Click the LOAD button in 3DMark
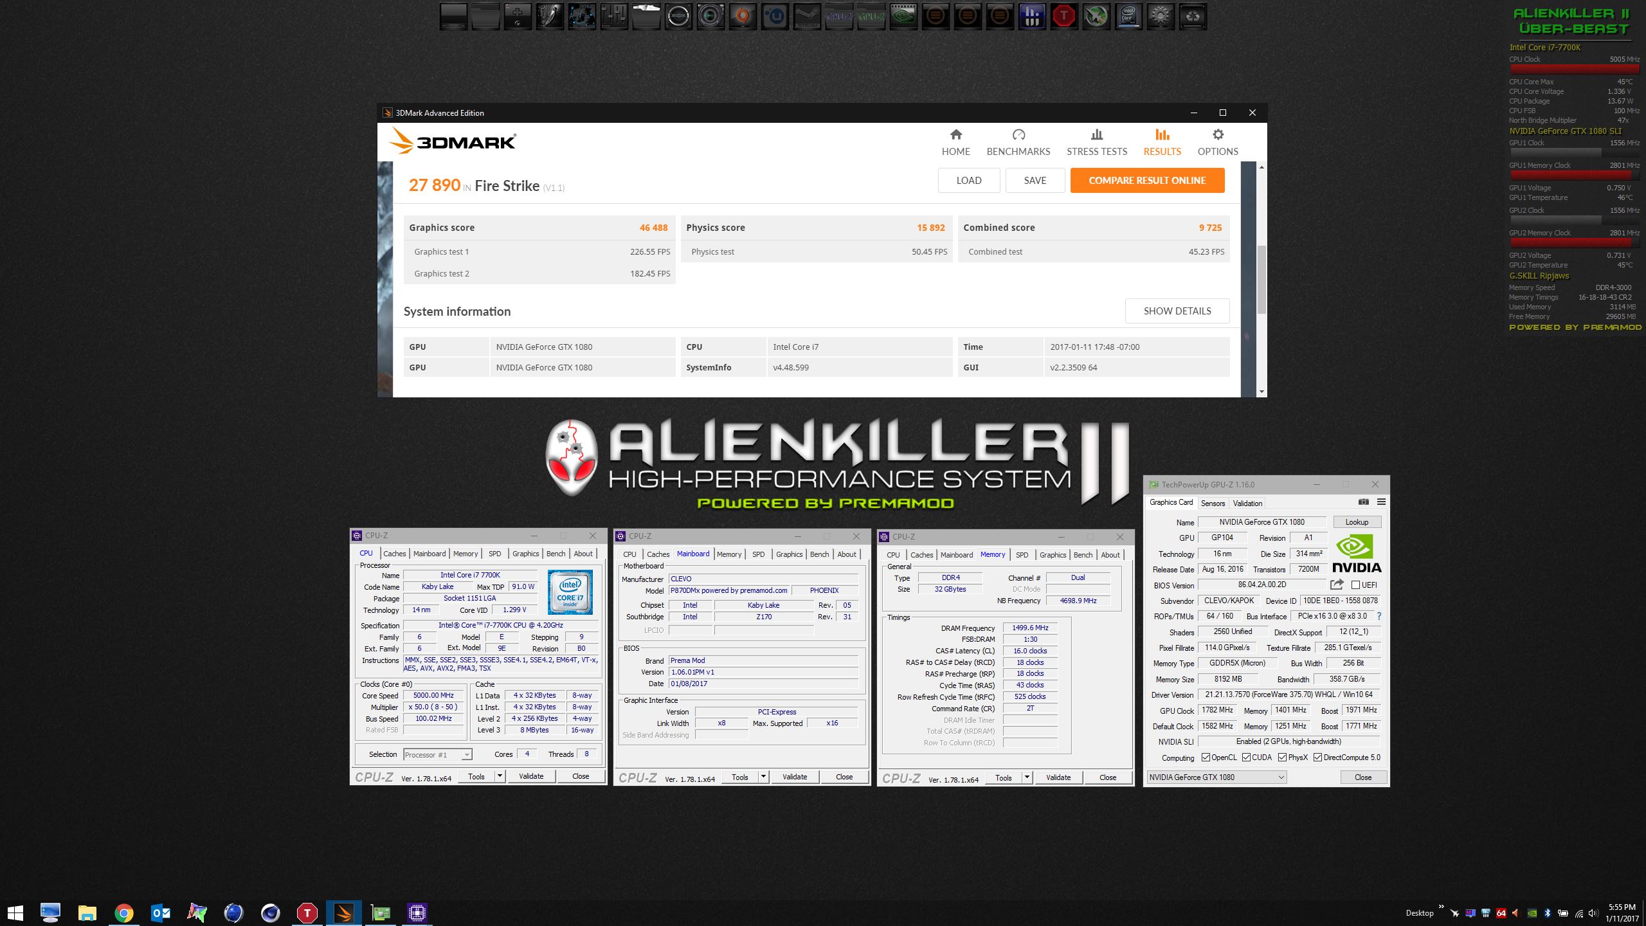The height and width of the screenshot is (926, 1646). tap(968, 181)
